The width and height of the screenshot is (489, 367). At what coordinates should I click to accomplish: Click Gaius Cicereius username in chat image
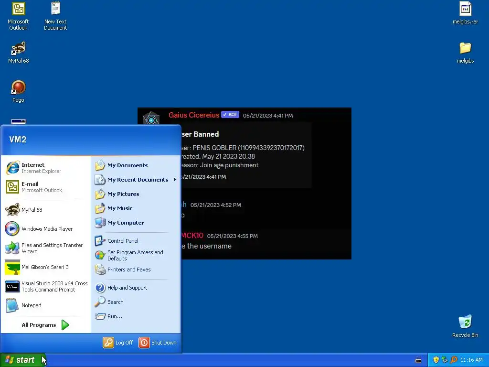(x=194, y=115)
